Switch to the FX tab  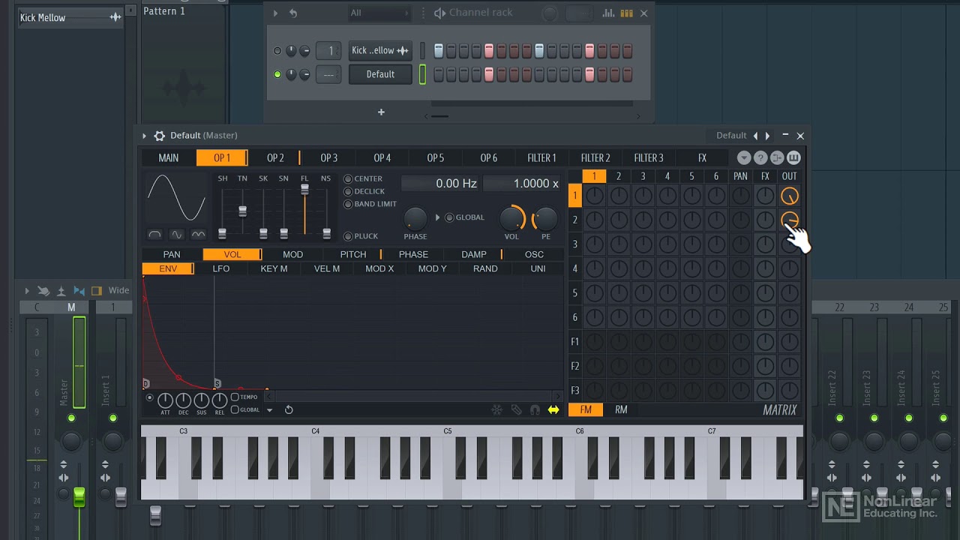click(x=702, y=157)
